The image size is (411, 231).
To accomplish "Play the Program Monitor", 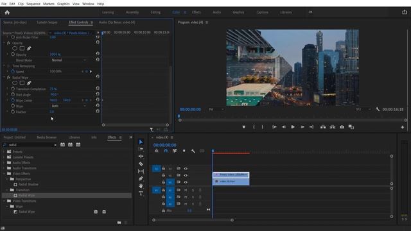I will [293, 127].
